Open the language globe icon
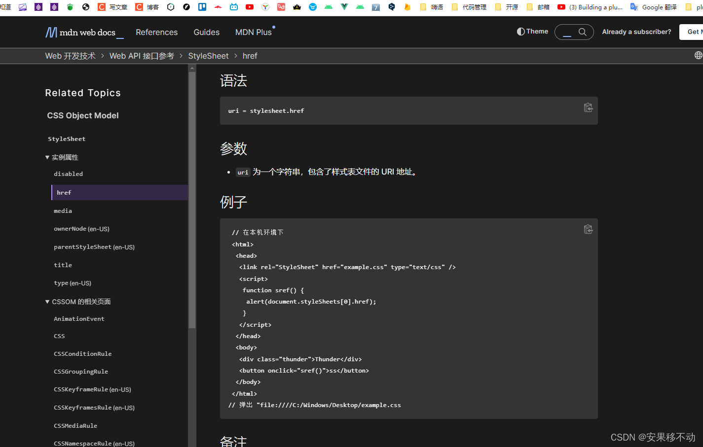 coord(698,55)
